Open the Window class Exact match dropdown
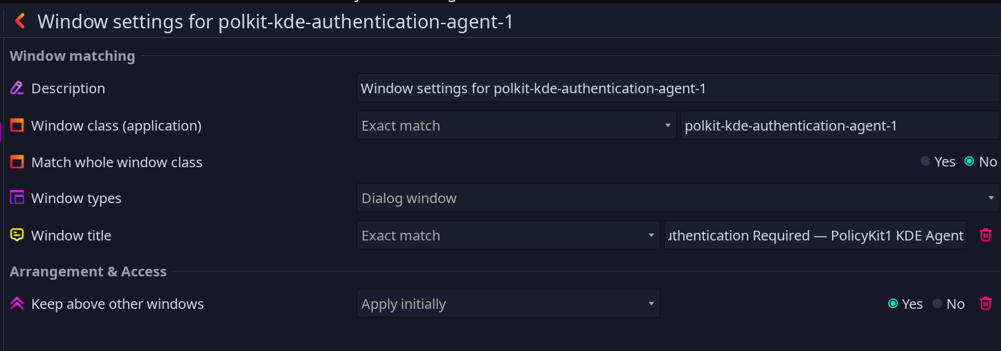 click(x=516, y=126)
